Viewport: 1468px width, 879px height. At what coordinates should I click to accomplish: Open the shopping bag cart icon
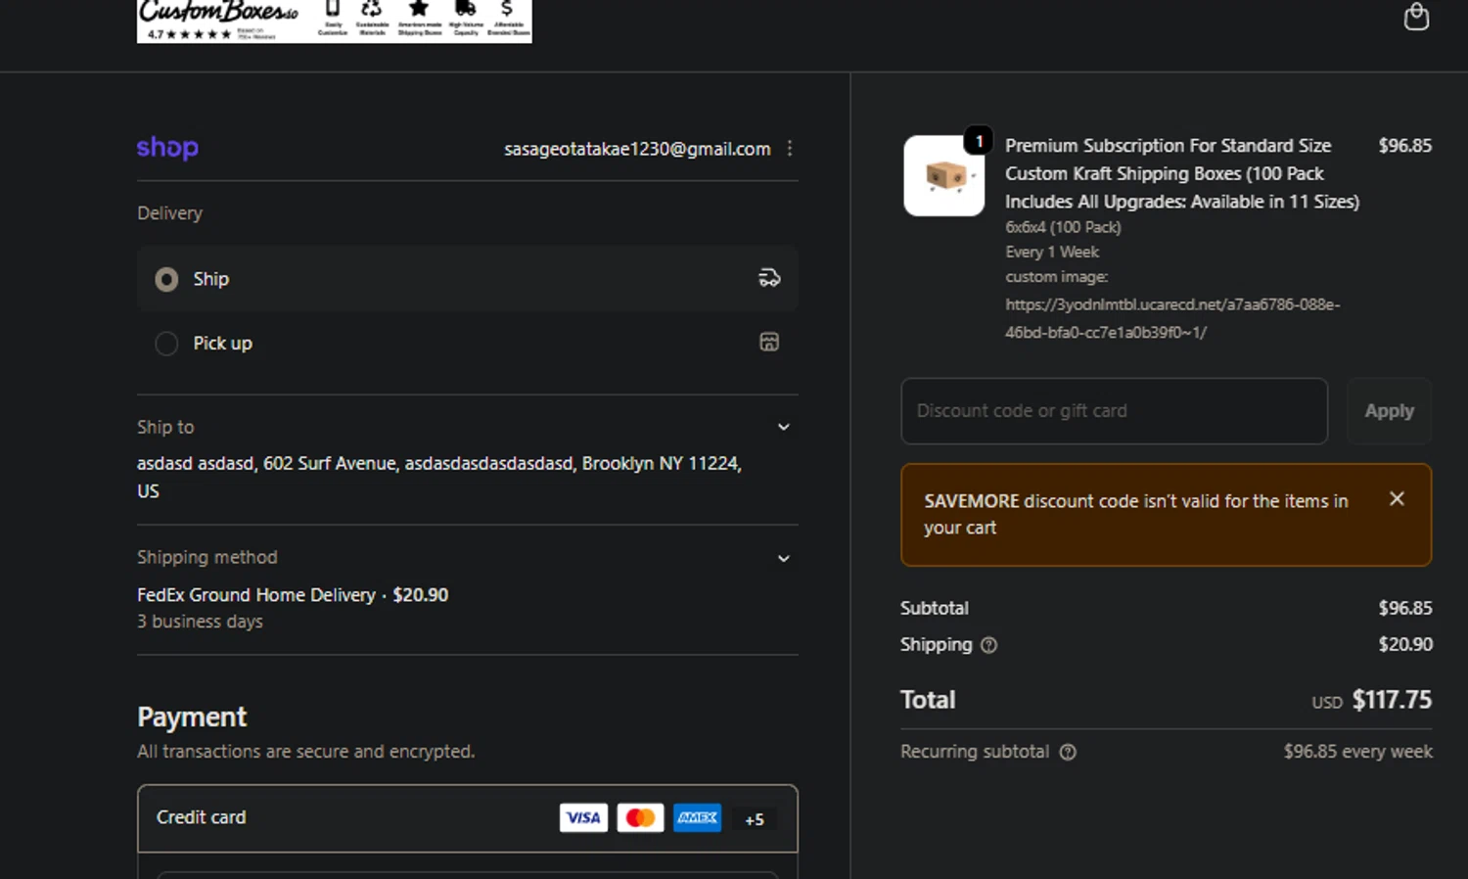point(1416,17)
